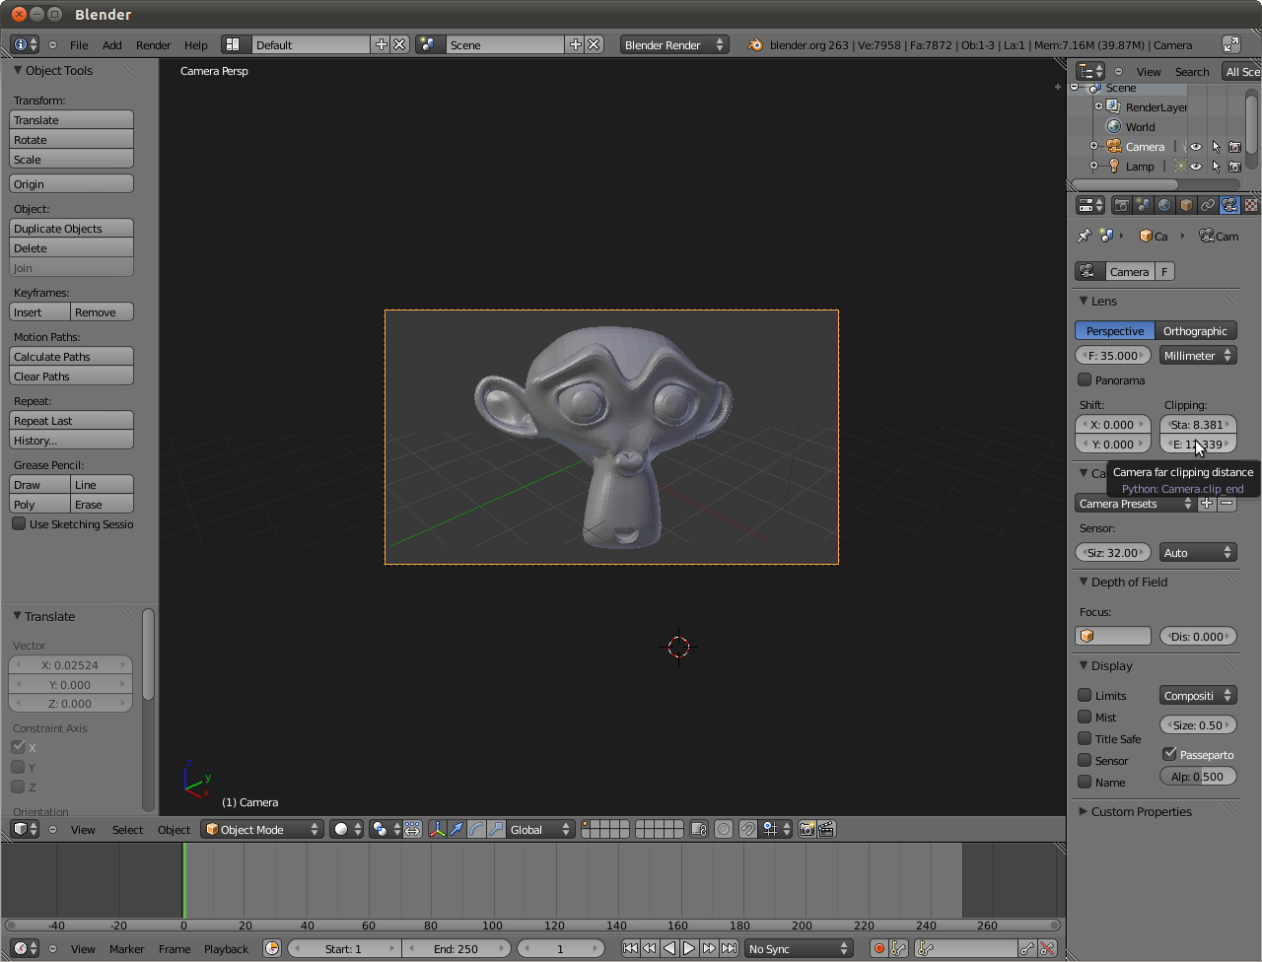Screen dimensions: 1262x962
Task: Open the Texture properties checker tab
Action: click(x=1251, y=205)
